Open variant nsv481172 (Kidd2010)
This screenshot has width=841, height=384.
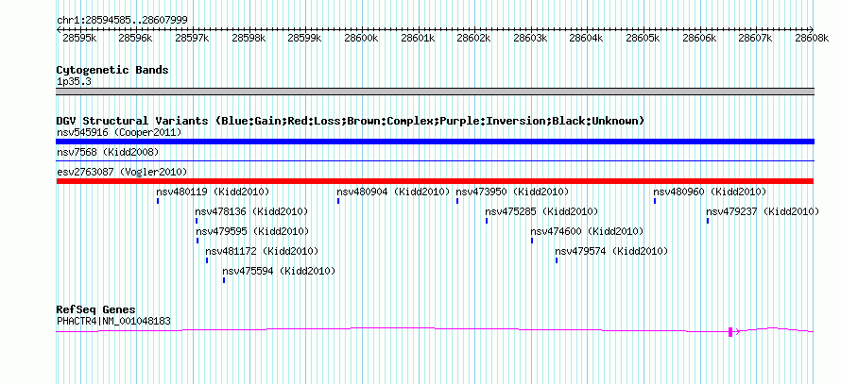[262, 251]
